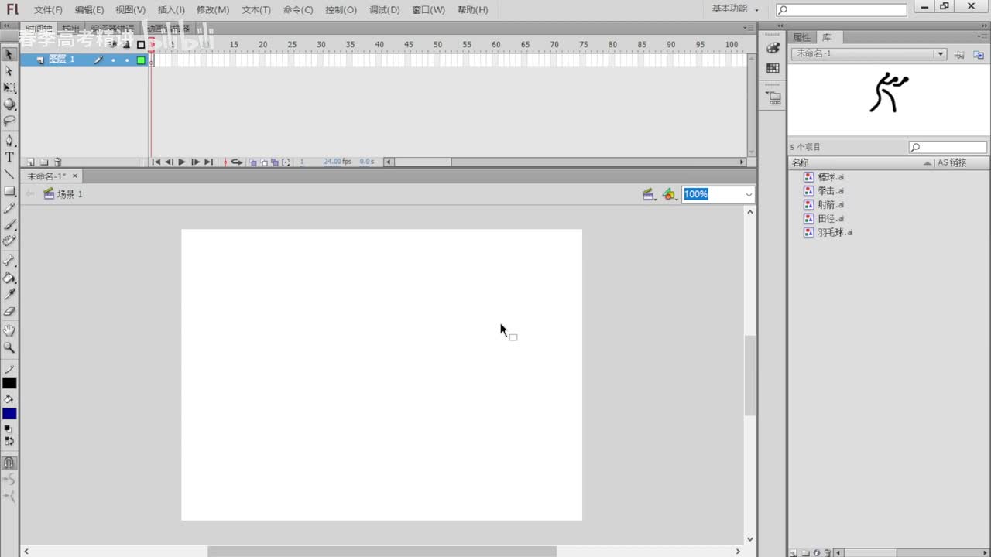Toggle Onion Skin in timeline
Image resolution: width=991 pixels, height=557 pixels.
[253, 162]
